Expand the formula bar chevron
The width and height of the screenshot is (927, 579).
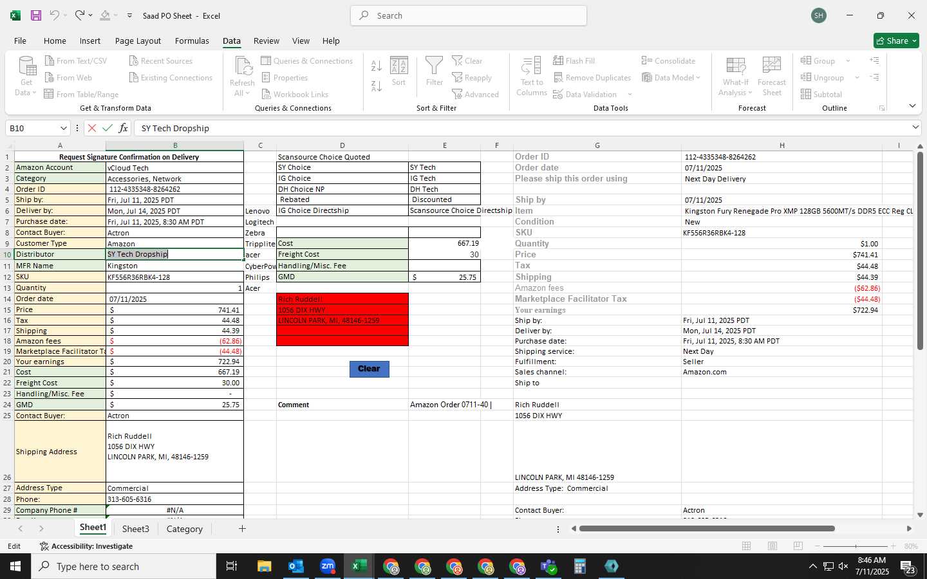point(915,127)
